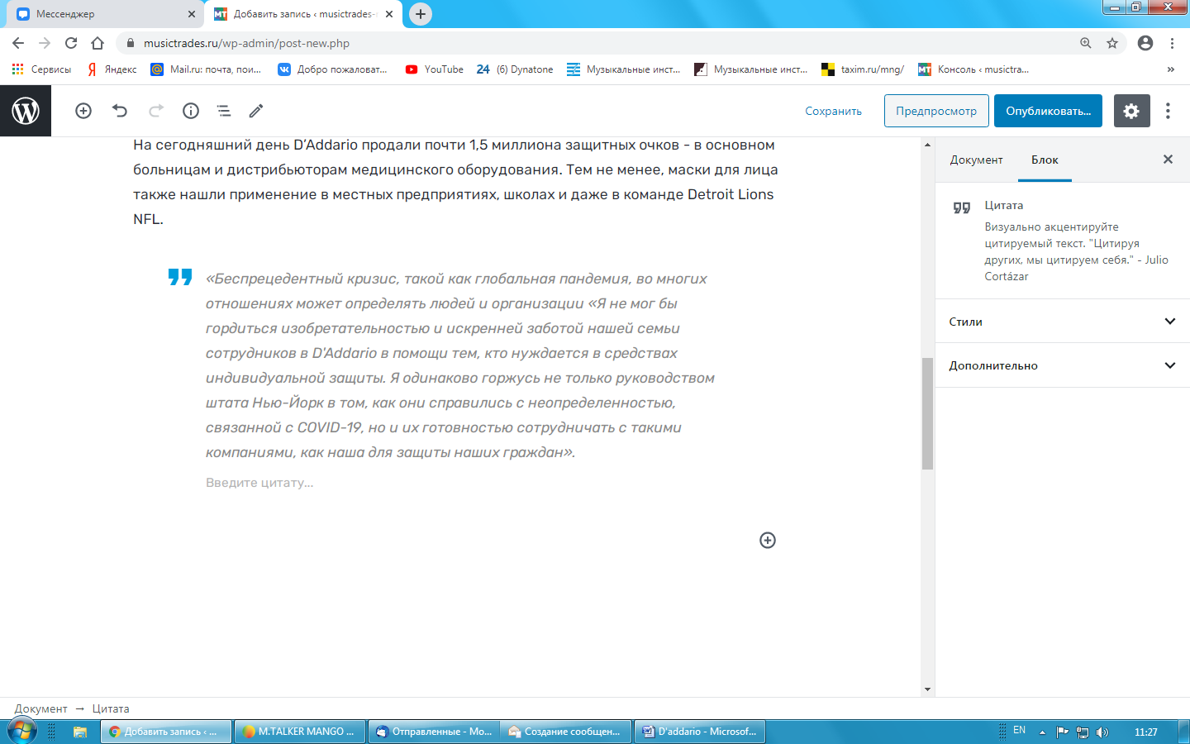Click the EN language indicator
The image size is (1190, 744).
(x=1019, y=731)
